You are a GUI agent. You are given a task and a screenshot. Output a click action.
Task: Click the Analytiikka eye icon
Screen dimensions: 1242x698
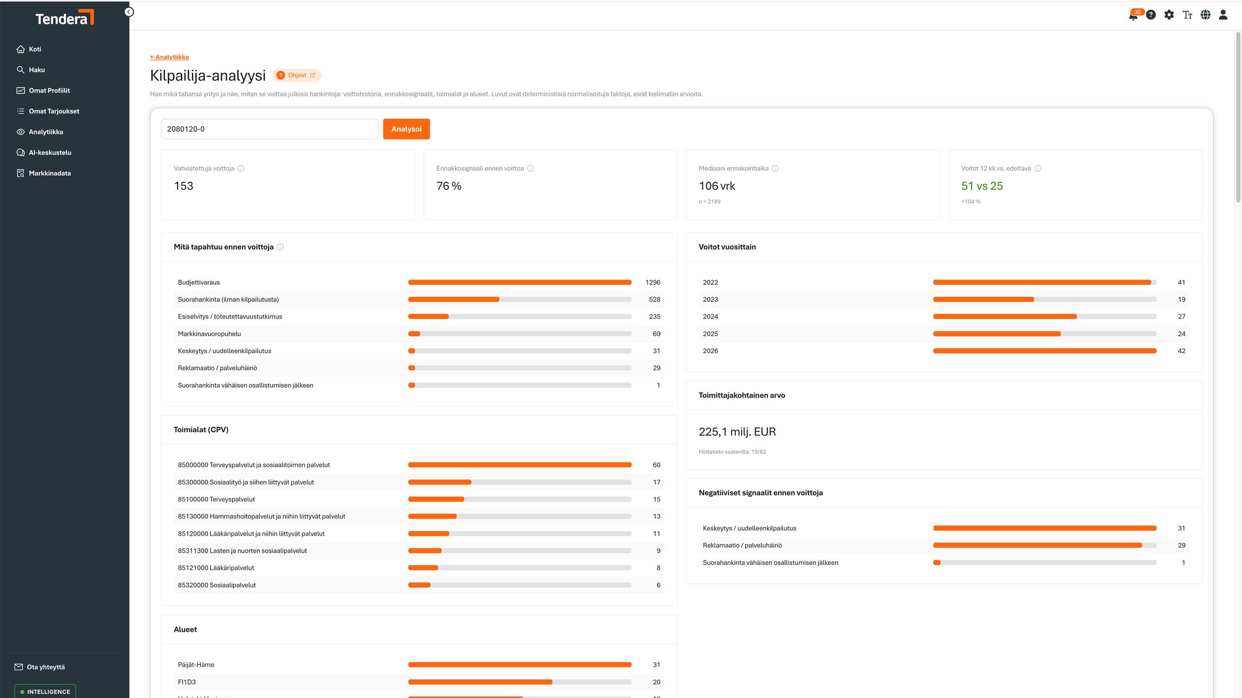pyautogui.click(x=21, y=132)
